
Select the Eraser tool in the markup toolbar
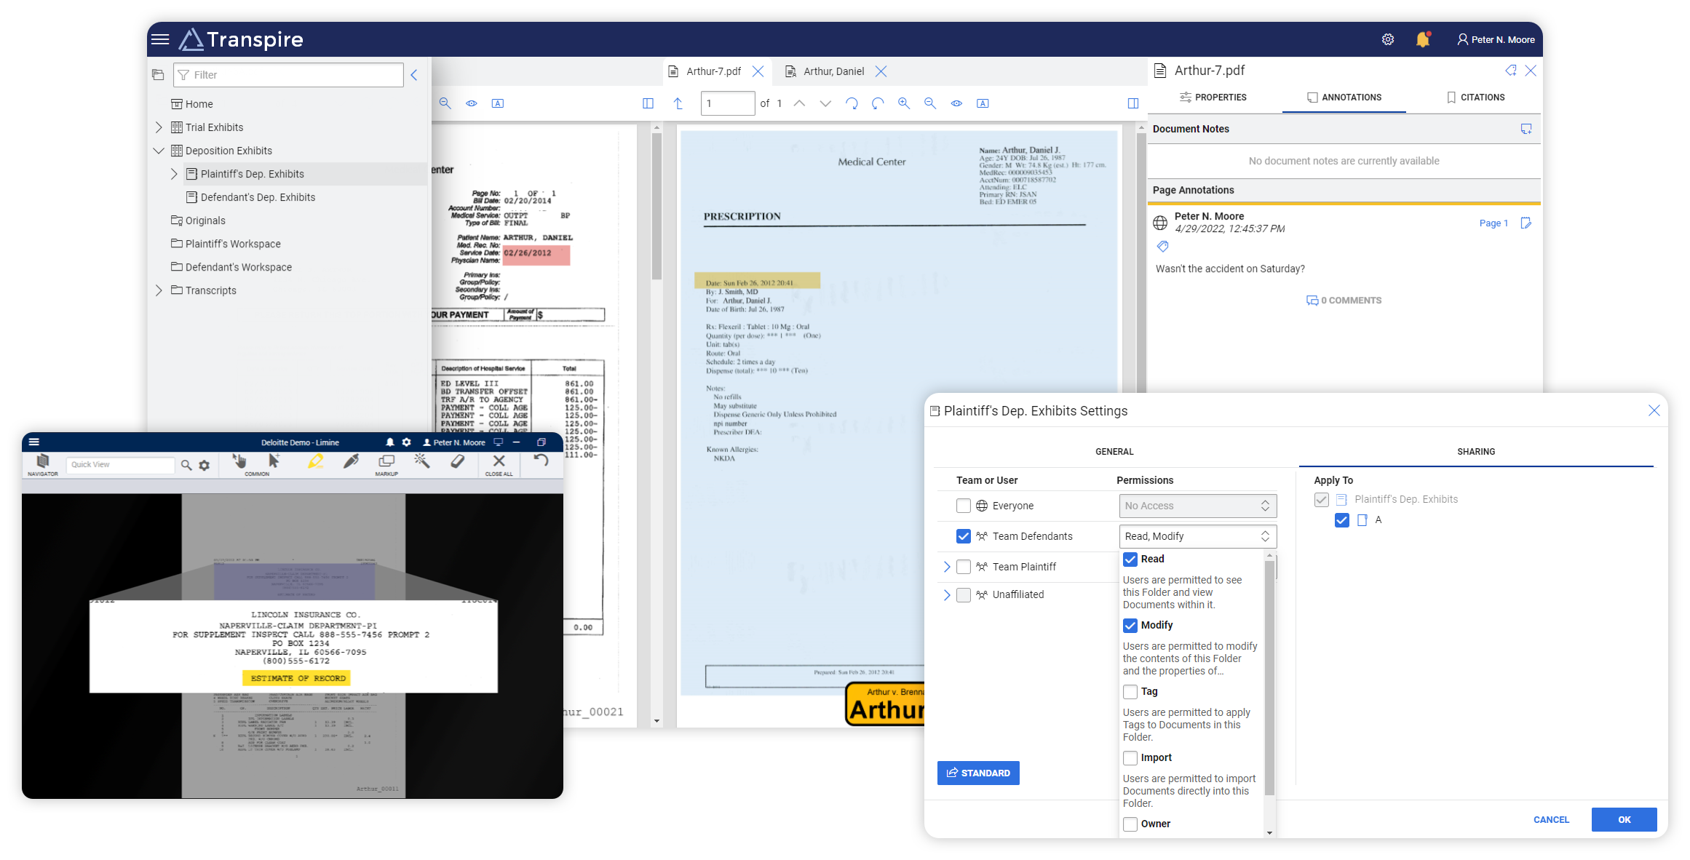(x=458, y=462)
